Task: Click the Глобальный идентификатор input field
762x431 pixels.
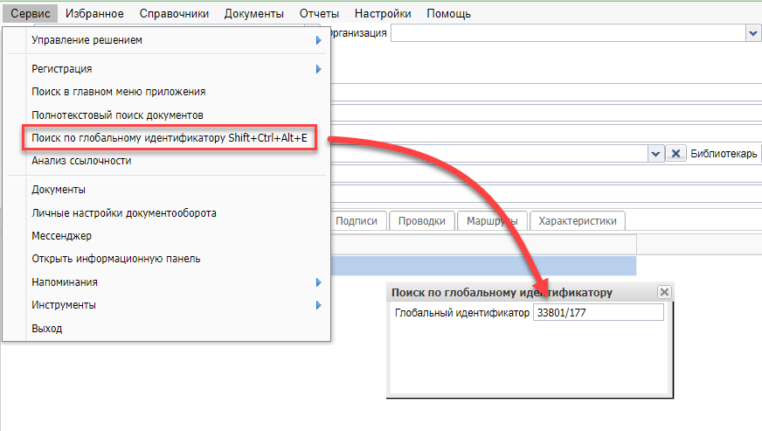Action: pos(598,313)
